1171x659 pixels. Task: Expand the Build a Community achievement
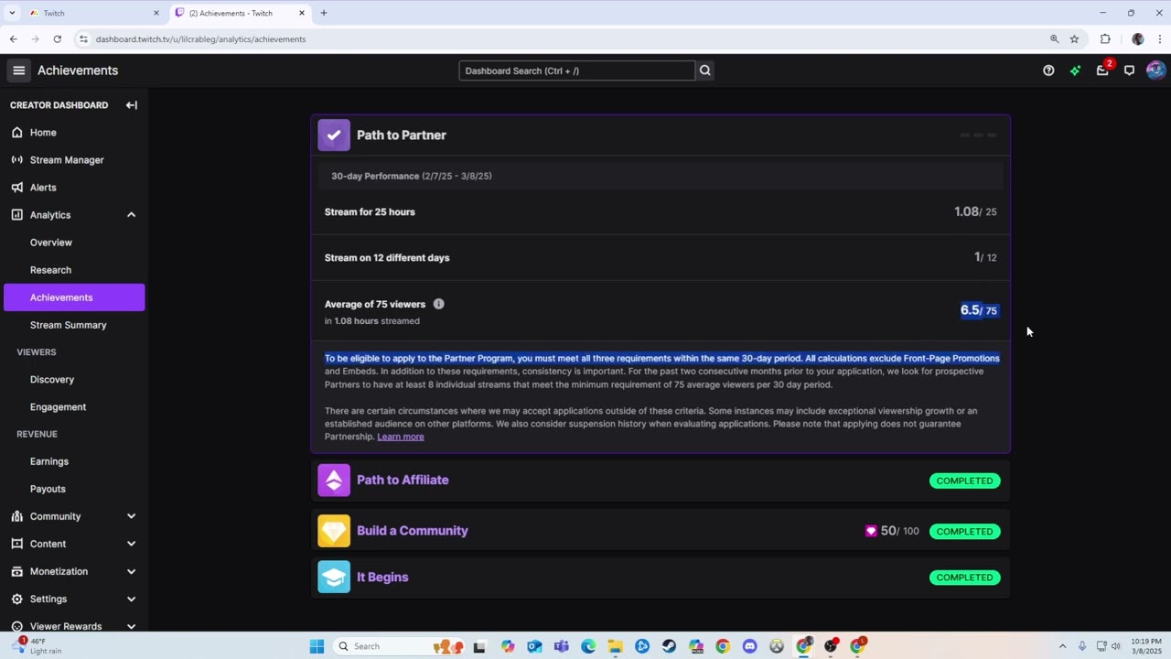coord(661,531)
